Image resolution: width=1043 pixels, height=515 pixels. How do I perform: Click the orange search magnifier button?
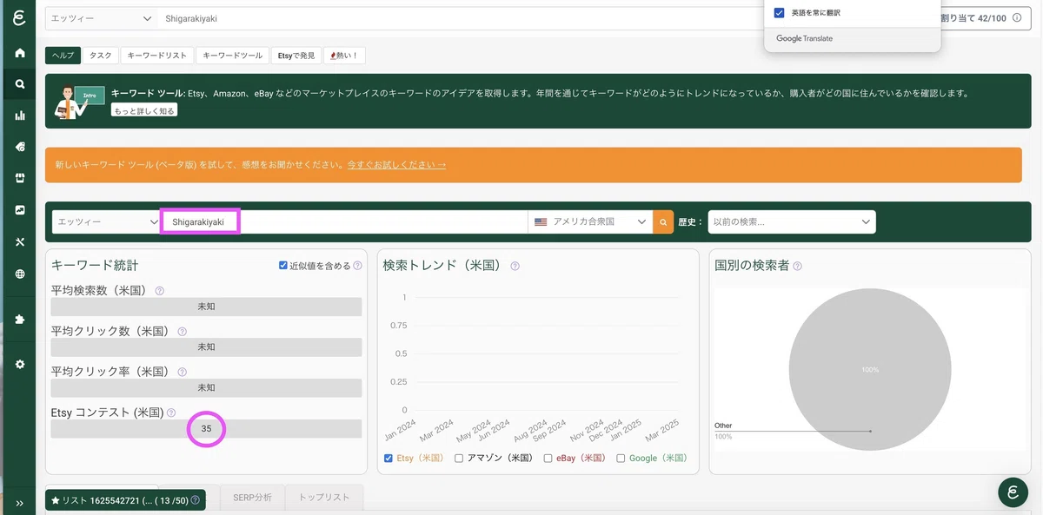point(663,222)
